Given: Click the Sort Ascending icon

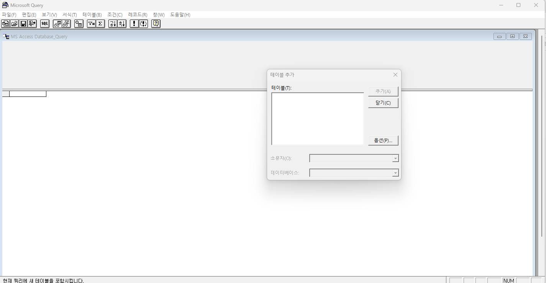Looking at the screenshot, I should tap(113, 24).
